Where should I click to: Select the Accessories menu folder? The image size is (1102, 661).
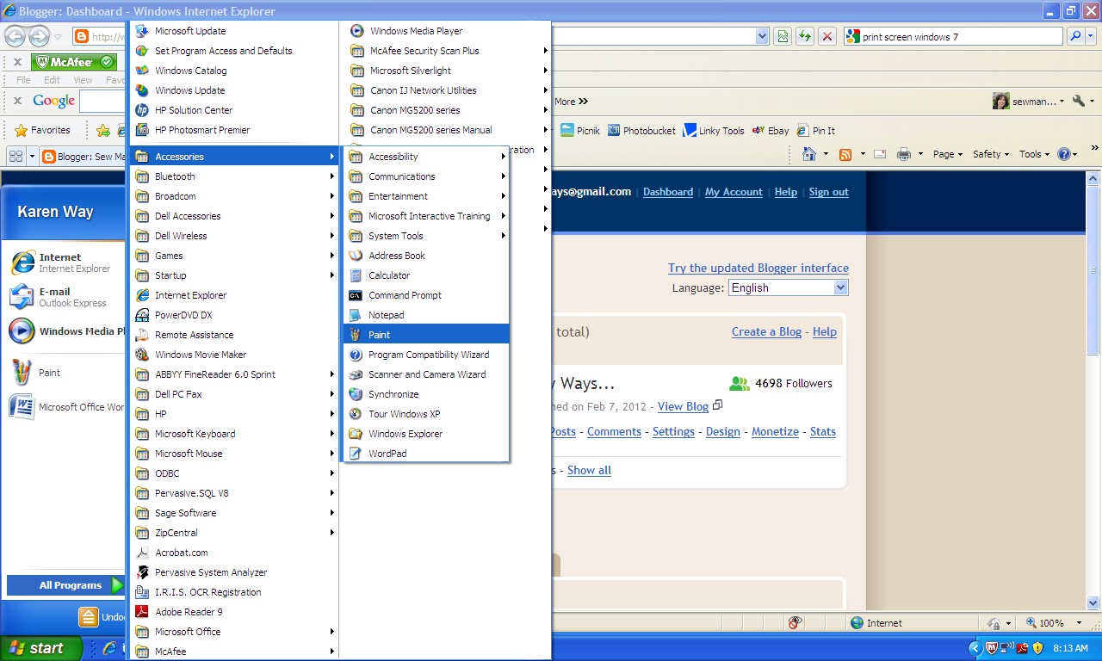click(x=234, y=157)
